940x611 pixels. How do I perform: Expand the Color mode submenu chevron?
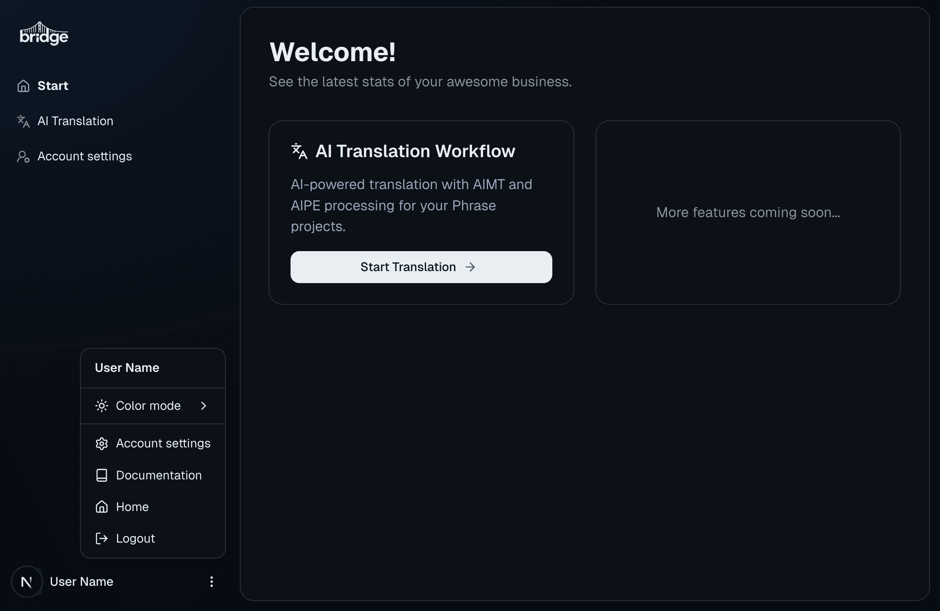point(204,405)
